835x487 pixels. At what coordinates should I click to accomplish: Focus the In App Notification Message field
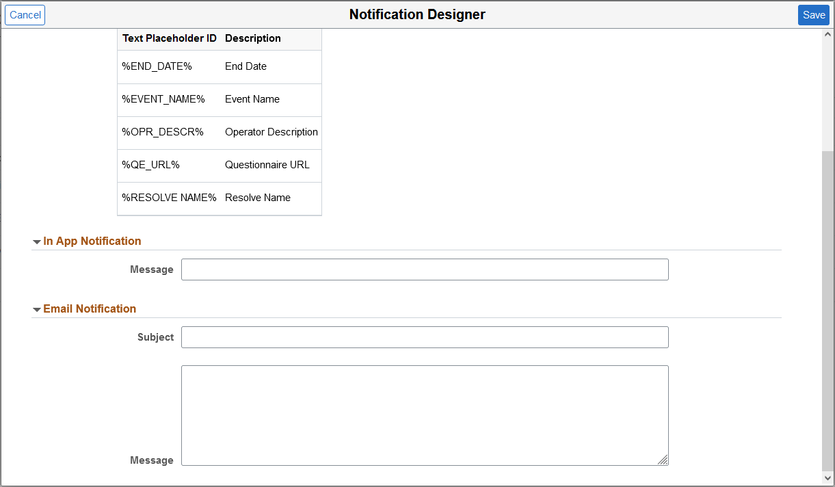pos(425,269)
